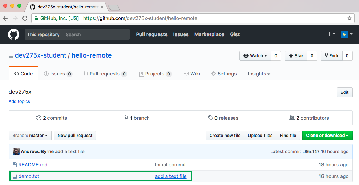Viewport: 359px width, 185px height.
Task: View the 2 contributors list
Action: click(x=309, y=118)
